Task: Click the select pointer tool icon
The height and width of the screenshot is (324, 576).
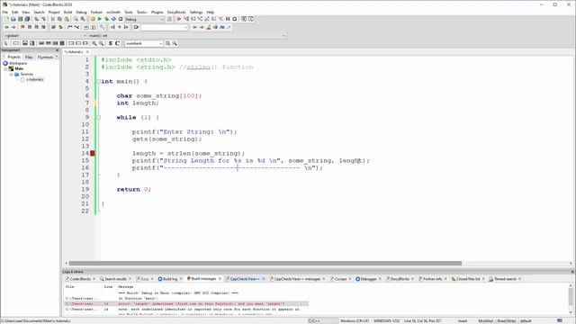Action: (x=6, y=43)
